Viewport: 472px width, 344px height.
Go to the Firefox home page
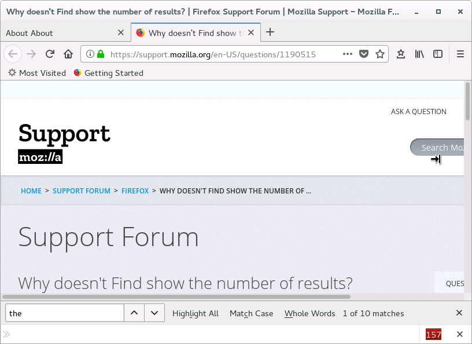[68, 54]
